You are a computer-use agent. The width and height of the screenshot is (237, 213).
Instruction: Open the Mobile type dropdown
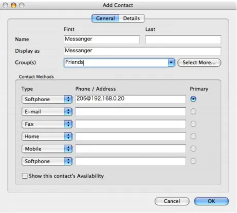[x=47, y=149]
